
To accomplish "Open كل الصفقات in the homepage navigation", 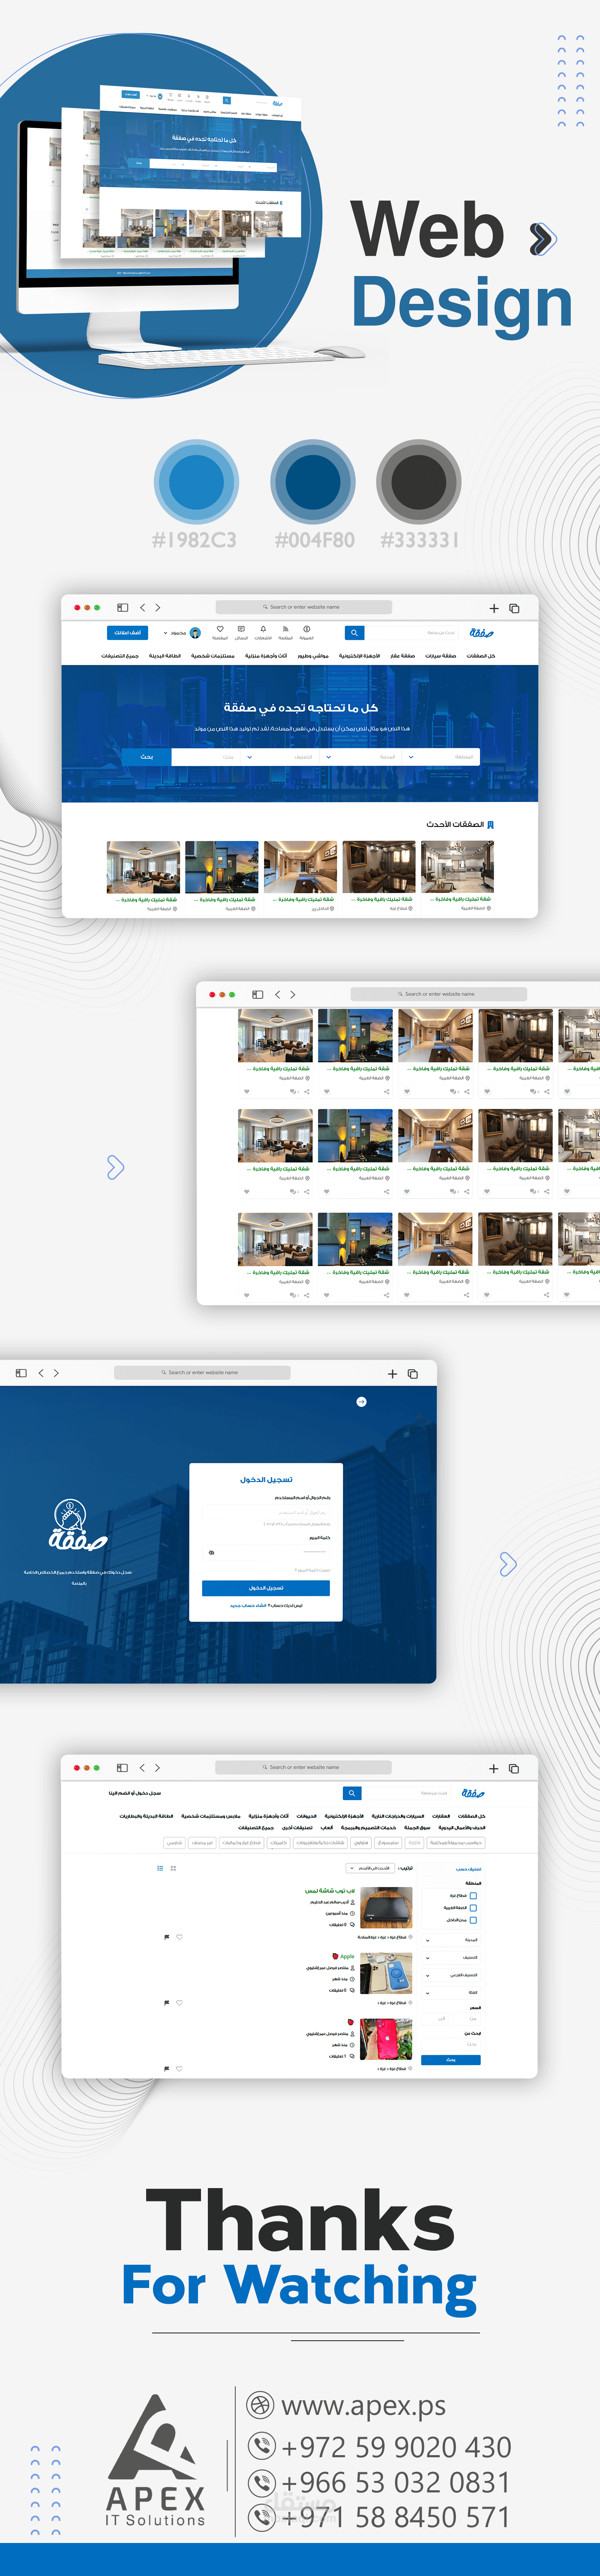I will [x=481, y=656].
